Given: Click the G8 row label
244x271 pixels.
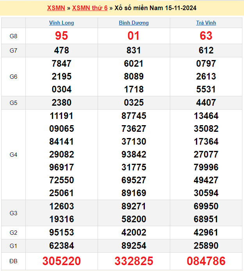Looking at the screenshot, I should pos(13,36).
